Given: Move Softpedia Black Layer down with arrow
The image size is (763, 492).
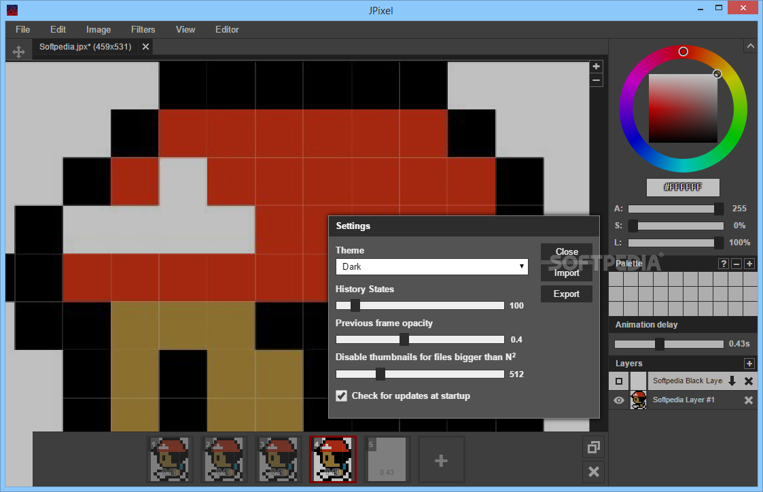Looking at the screenshot, I should pyautogui.click(x=732, y=381).
